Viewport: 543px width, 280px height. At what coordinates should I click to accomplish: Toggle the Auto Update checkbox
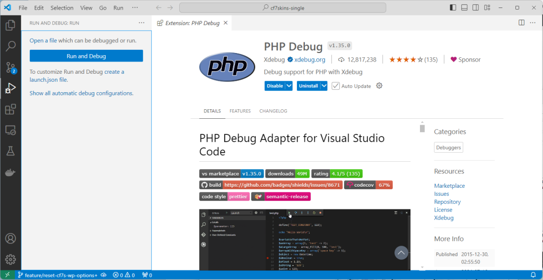point(336,86)
